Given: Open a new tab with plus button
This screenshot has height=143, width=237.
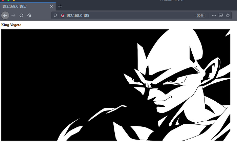Looking at the screenshot, I should point(60,6).
